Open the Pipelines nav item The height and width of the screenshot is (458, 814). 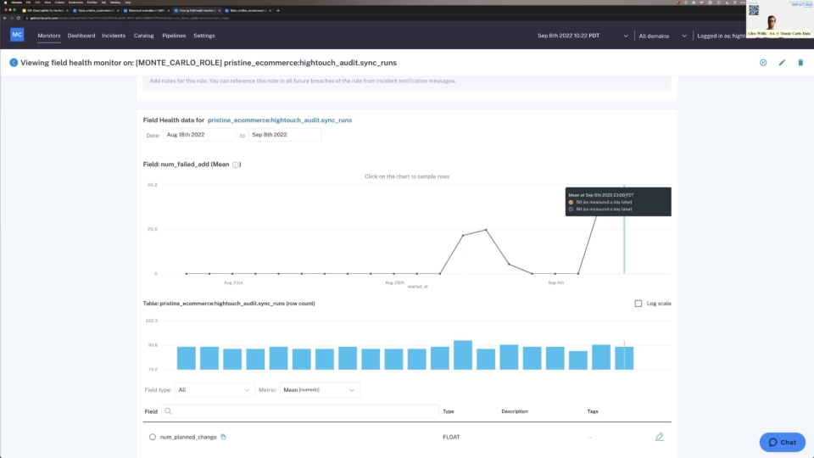click(174, 36)
